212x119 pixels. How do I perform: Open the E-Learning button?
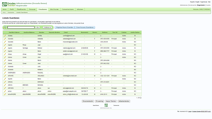pyautogui.click(x=99, y=101)
